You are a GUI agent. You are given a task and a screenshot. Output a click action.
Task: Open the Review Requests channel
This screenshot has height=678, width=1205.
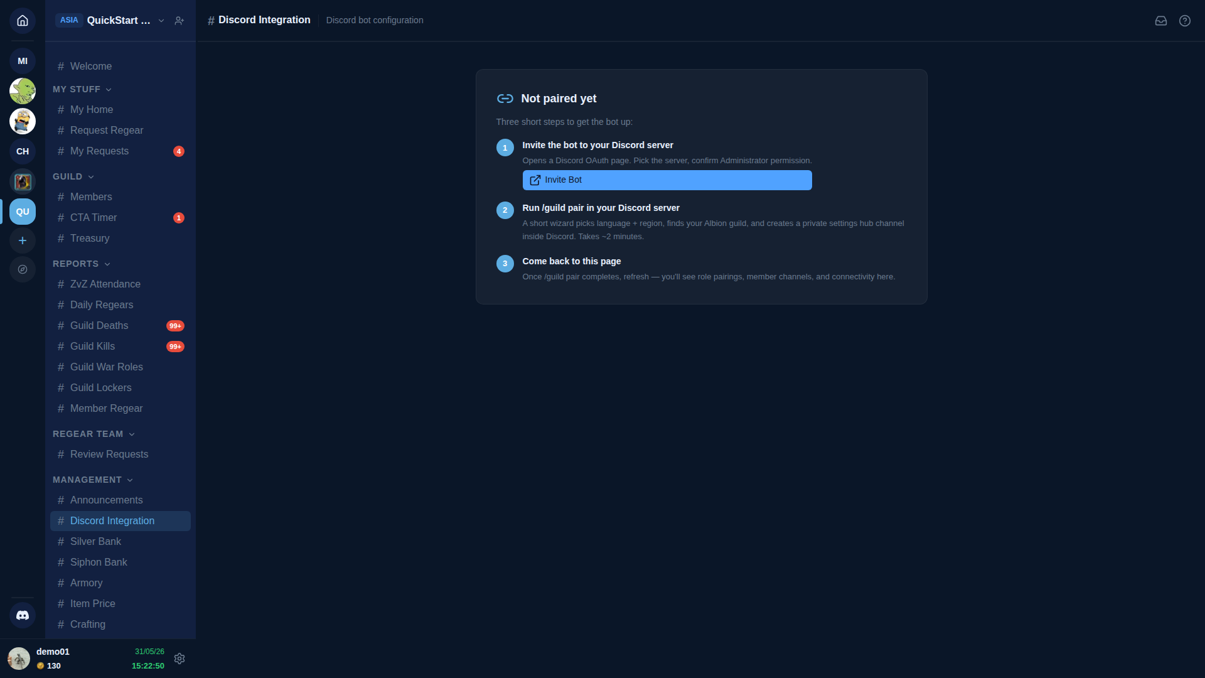tap(120, 454)
